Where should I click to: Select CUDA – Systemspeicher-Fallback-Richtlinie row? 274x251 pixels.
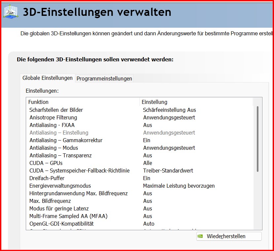[x=139, y=171]
